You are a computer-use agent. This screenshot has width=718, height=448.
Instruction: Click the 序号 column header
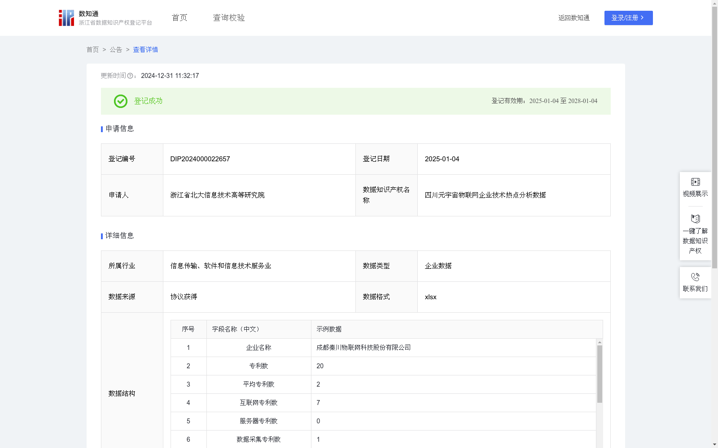[188, 329]
